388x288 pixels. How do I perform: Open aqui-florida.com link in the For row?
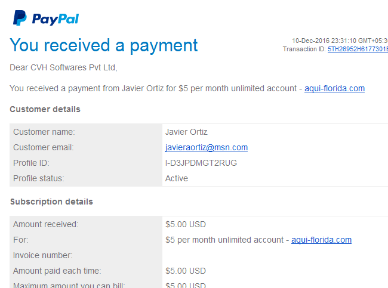point(321,240)
